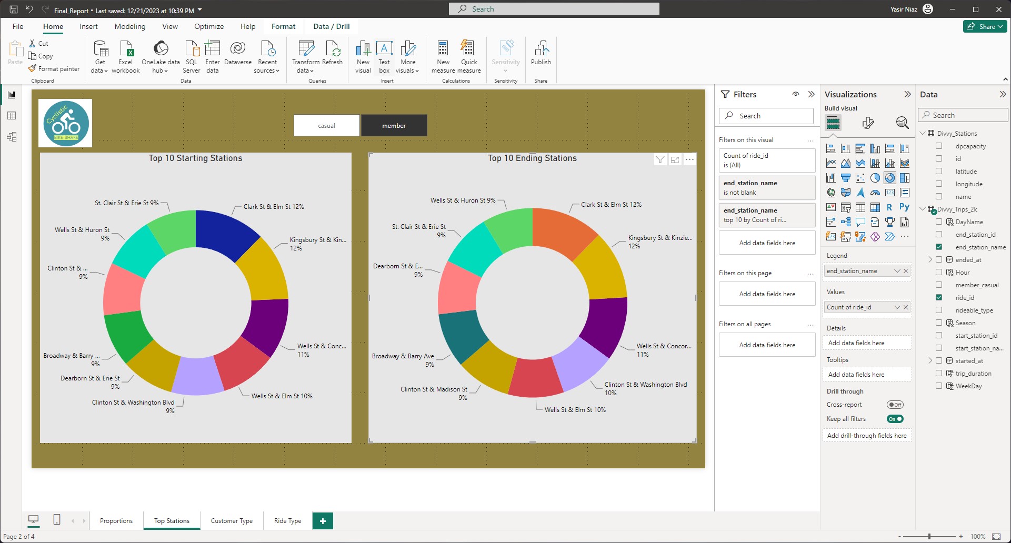This screenshot has width=1011, height=543.
Task: Go to the Proportions report page
Action: click(116, 521)
